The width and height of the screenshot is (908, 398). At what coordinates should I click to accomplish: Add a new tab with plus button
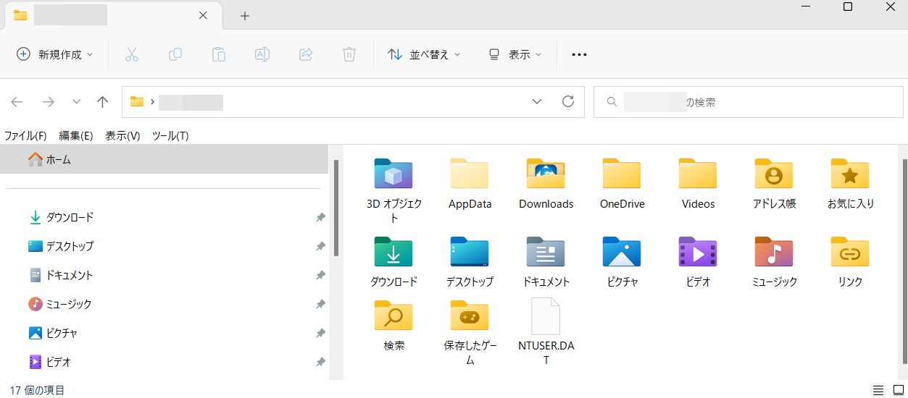tap(245, 15)
